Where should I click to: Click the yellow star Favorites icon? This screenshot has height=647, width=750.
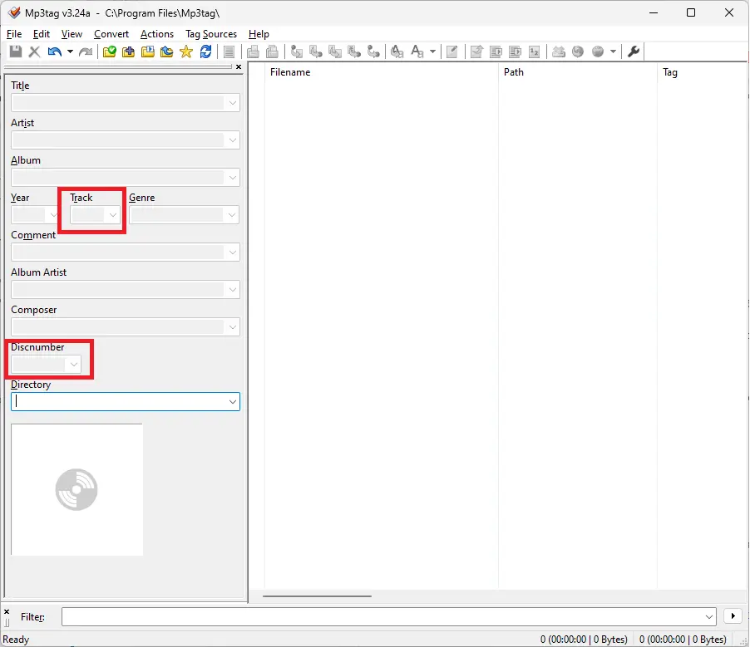click(186, 51)
